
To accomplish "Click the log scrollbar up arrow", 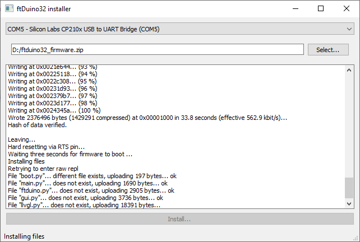I will (x=349, y=71).
